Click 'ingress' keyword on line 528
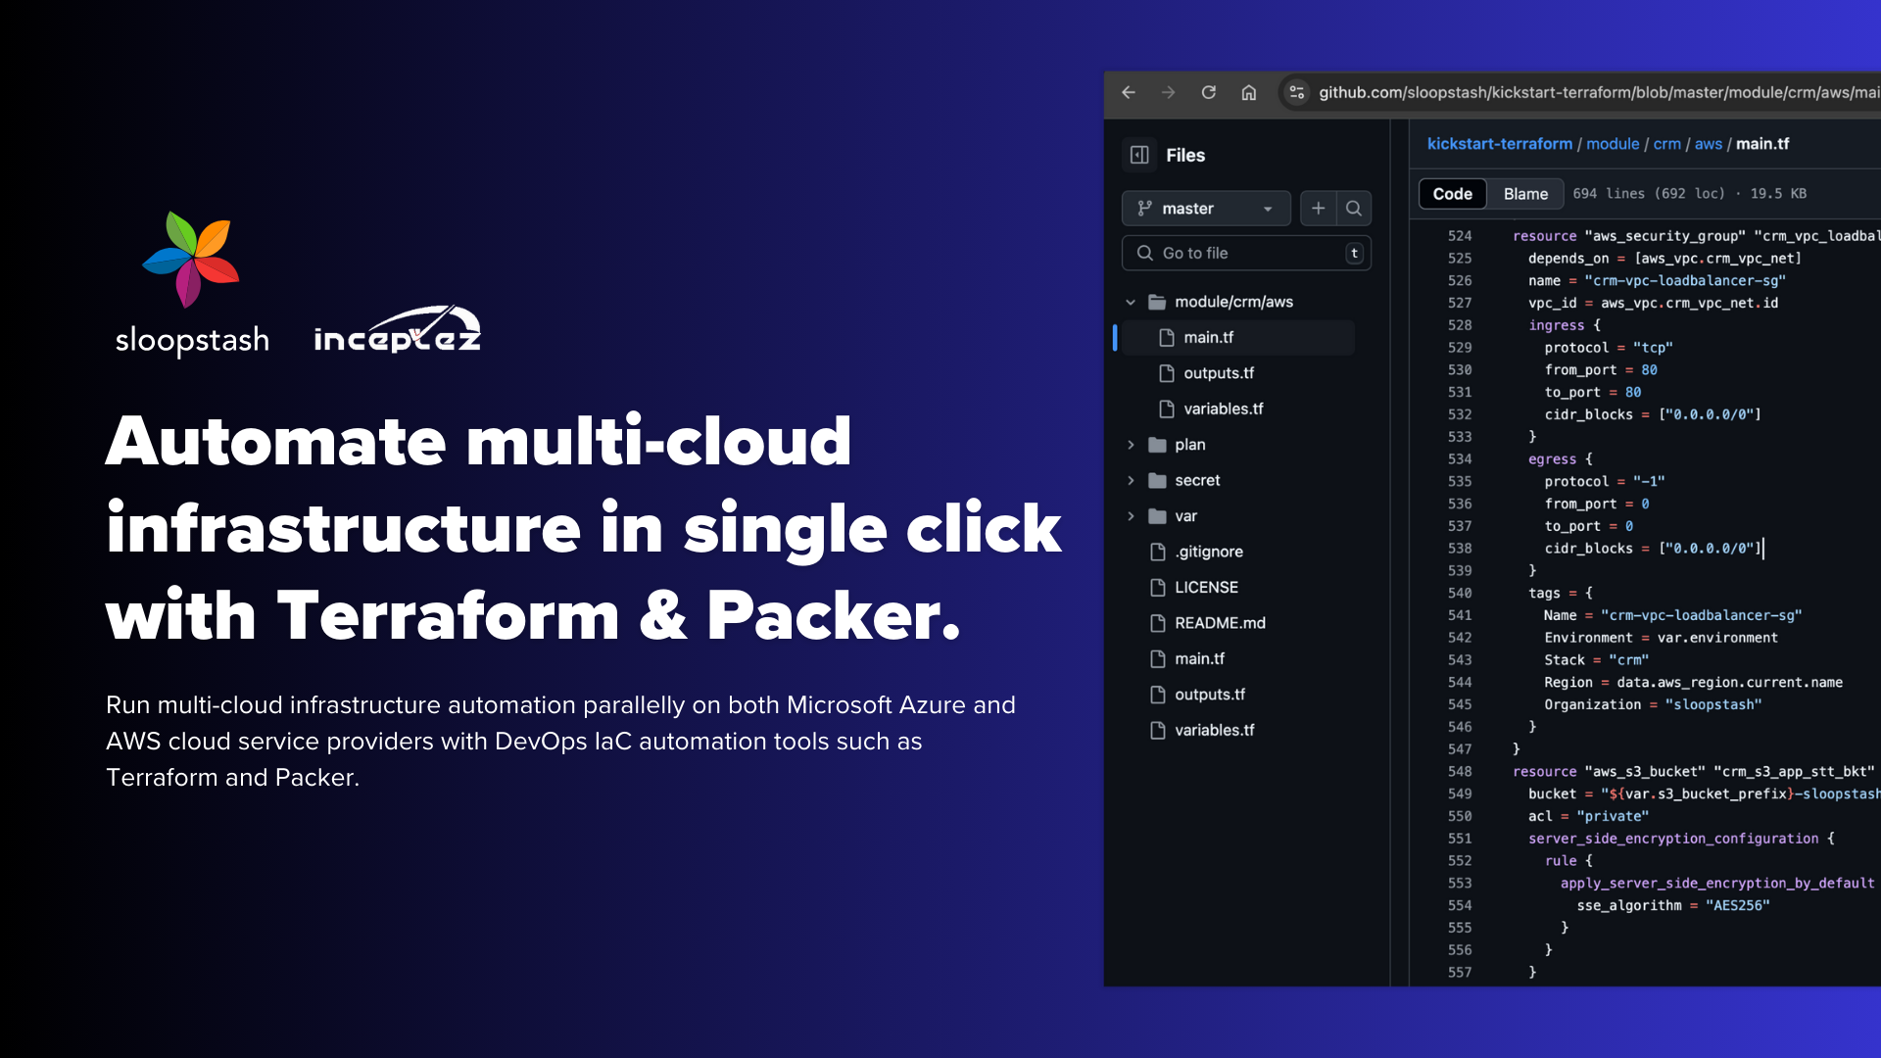1881x1058 pixels. (1556, 325)
